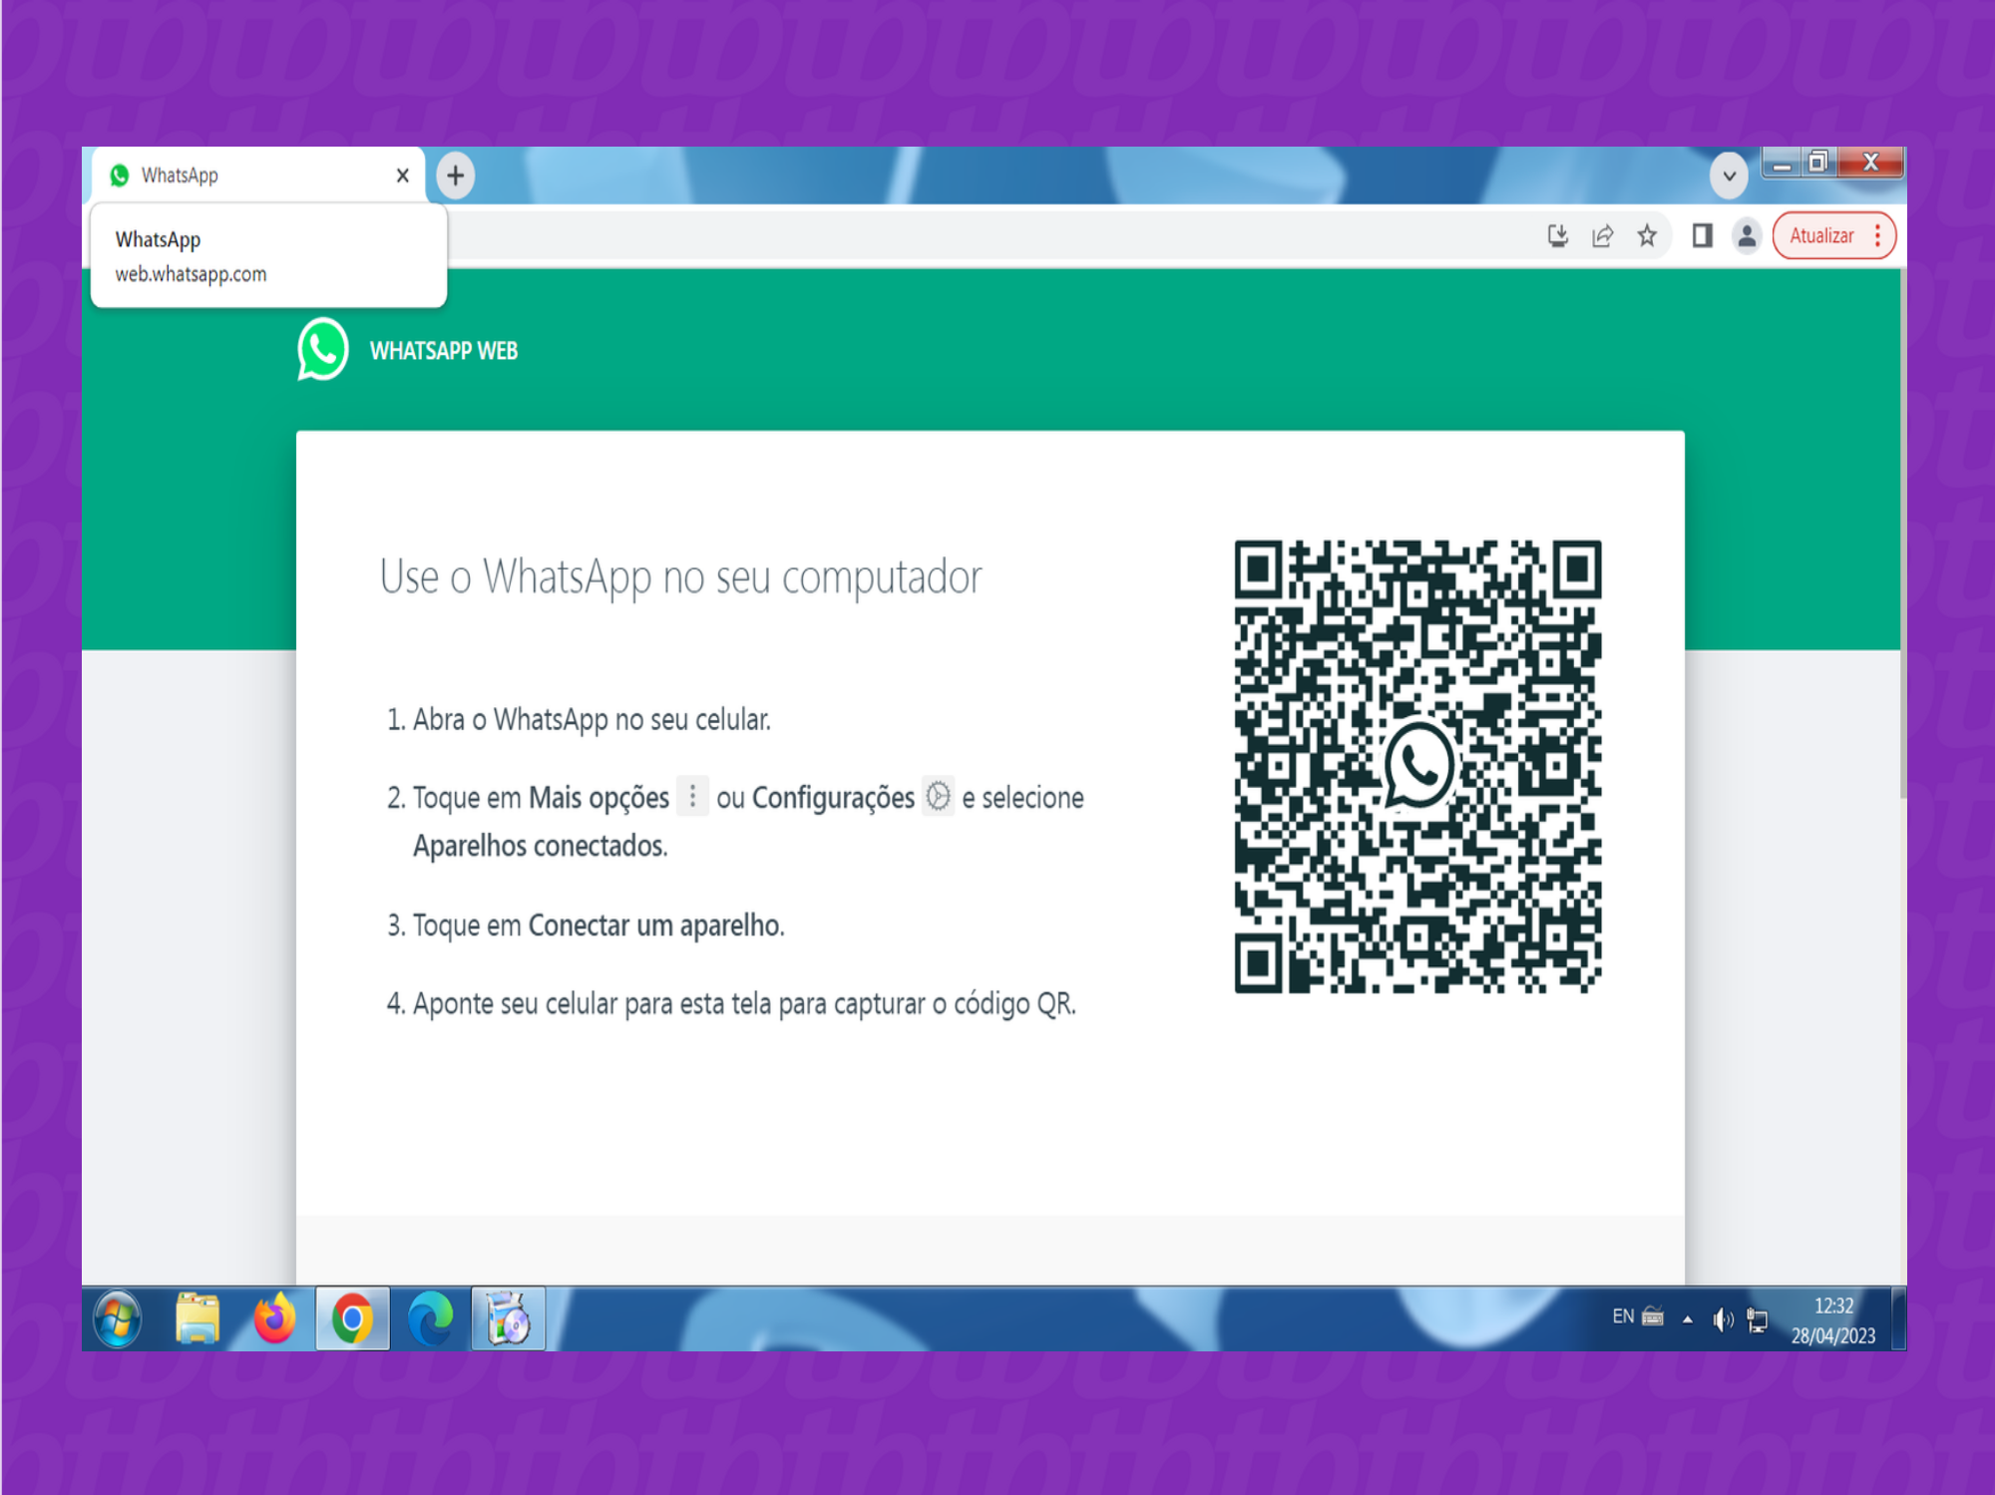Click the WhatsApp icon inside QR code
Screen dimensions: 1995x1495
[1417, 766]
